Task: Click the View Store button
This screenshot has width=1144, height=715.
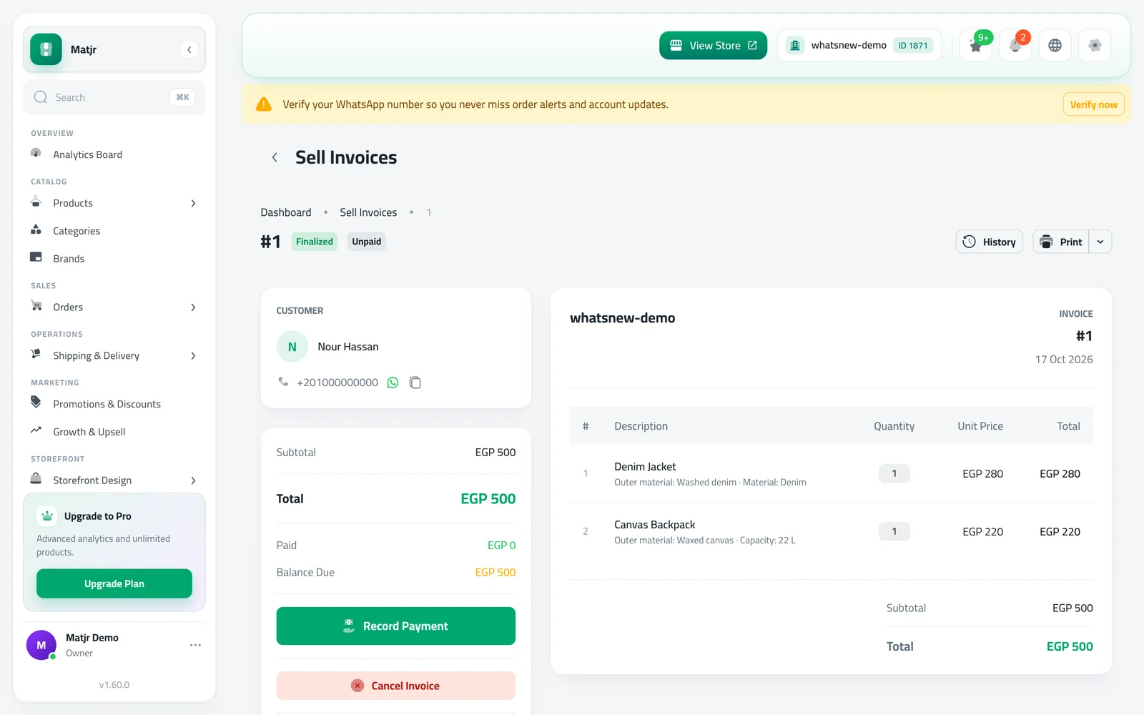Action: 713,45
